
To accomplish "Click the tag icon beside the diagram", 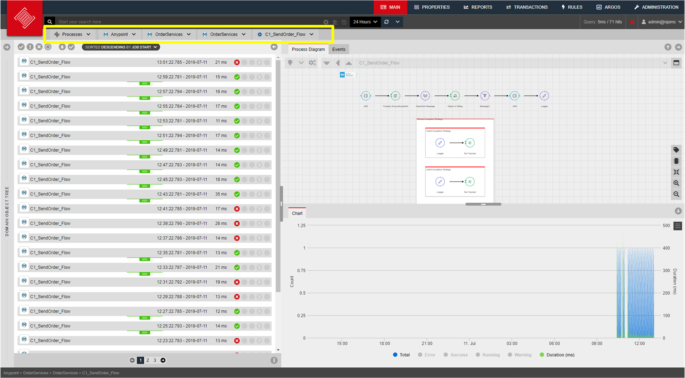I will click(x=676, y=150).
